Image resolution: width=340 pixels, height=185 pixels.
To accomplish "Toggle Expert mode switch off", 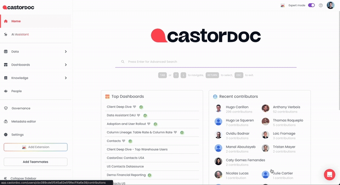I will (x=311, y=6).
